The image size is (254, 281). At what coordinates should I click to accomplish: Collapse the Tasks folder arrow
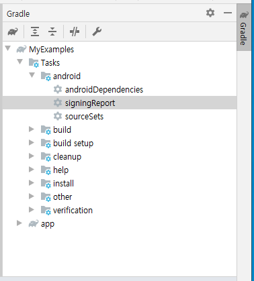click(x=20, y=62)
